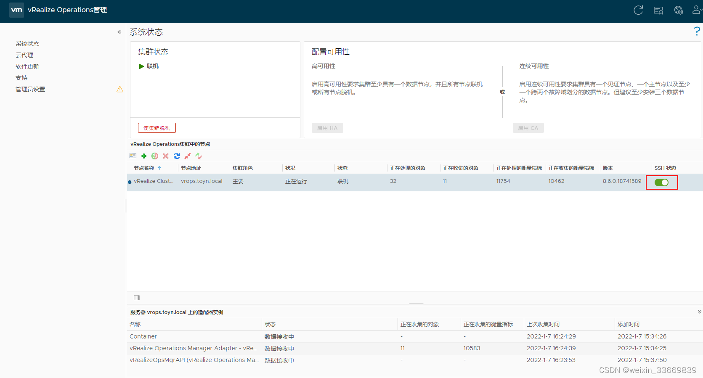Click the 正在处理的对象 column header

point(408,168)
